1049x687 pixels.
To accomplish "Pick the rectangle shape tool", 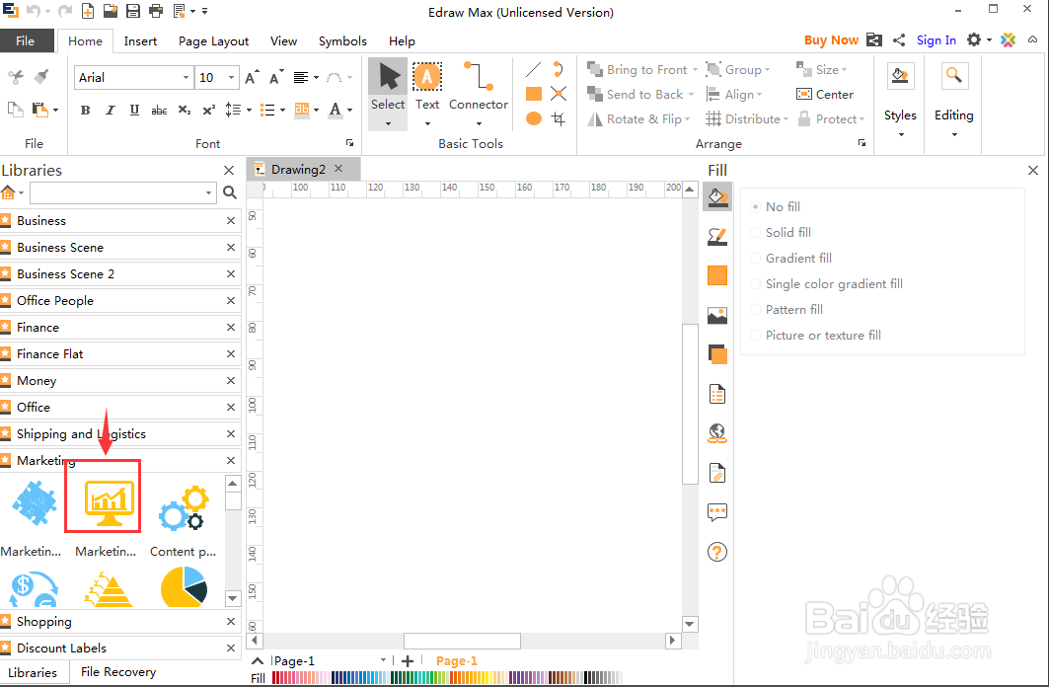I will point(533,94).
